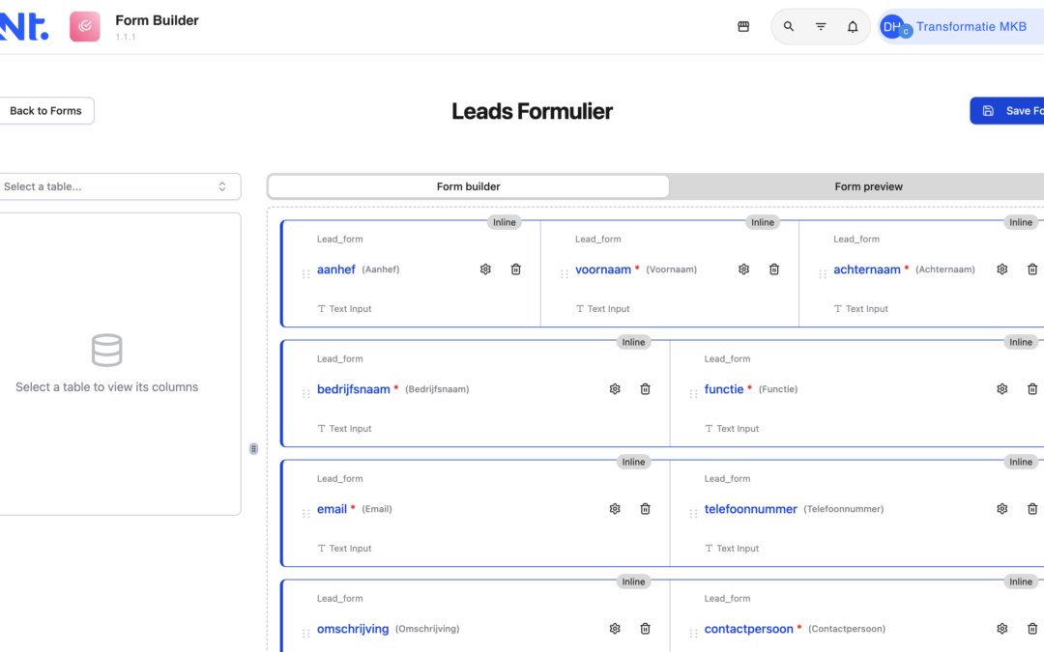Click Lead_form label above functie

pos(727,358)
